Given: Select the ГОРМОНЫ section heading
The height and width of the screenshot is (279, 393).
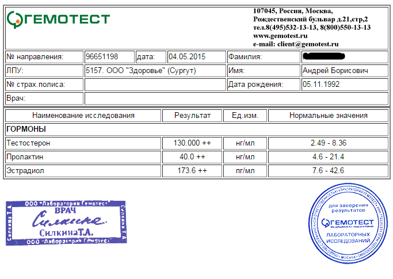Looking at the screenshot, I should pos(26,129).
